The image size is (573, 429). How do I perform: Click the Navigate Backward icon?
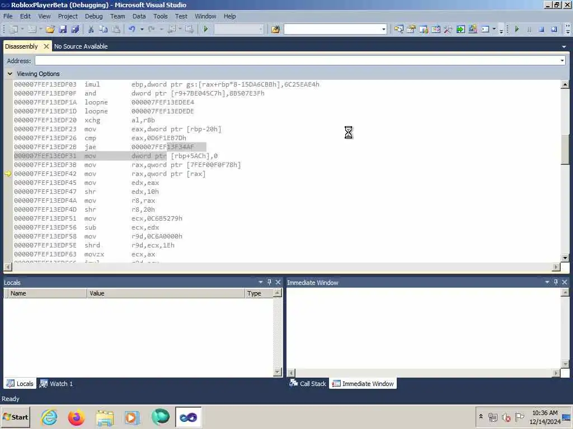172,29
